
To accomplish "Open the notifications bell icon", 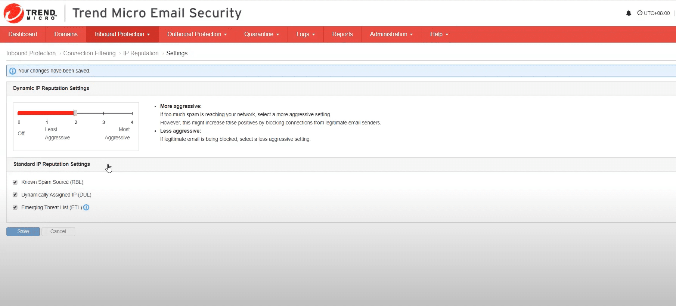I will tap(629, 13).
